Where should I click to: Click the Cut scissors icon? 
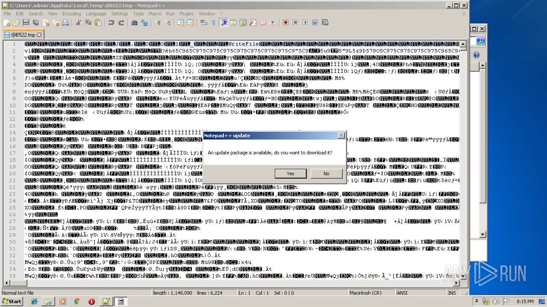tap(79, 23)
